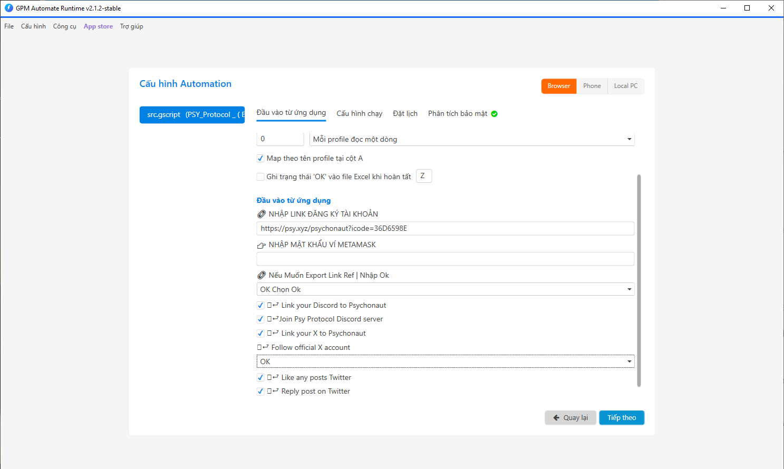Click the maximize window icon
The height and width of the screenshot is (469, 784).
pos(747,8)
